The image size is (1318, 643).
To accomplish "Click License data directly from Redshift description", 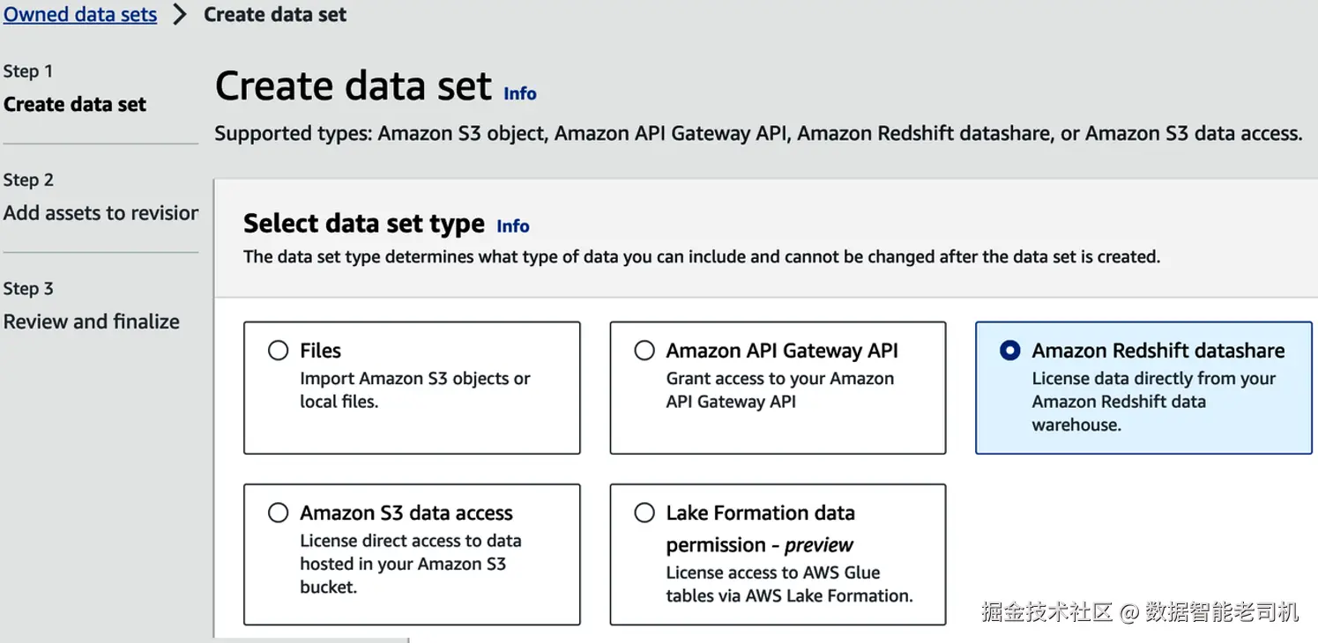I will coord(1153,402).
